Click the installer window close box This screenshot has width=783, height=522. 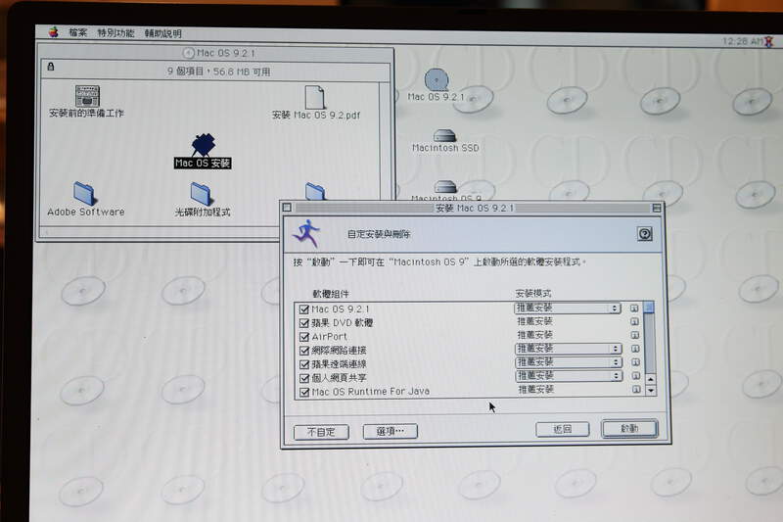pyautogui.click(x=287, y=207)
